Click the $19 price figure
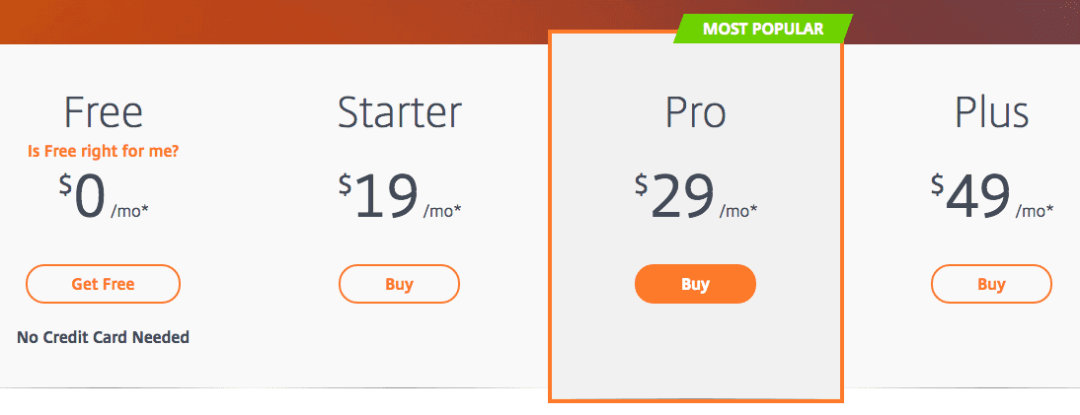The image size is (1080, 415). (x=379, y=195)
